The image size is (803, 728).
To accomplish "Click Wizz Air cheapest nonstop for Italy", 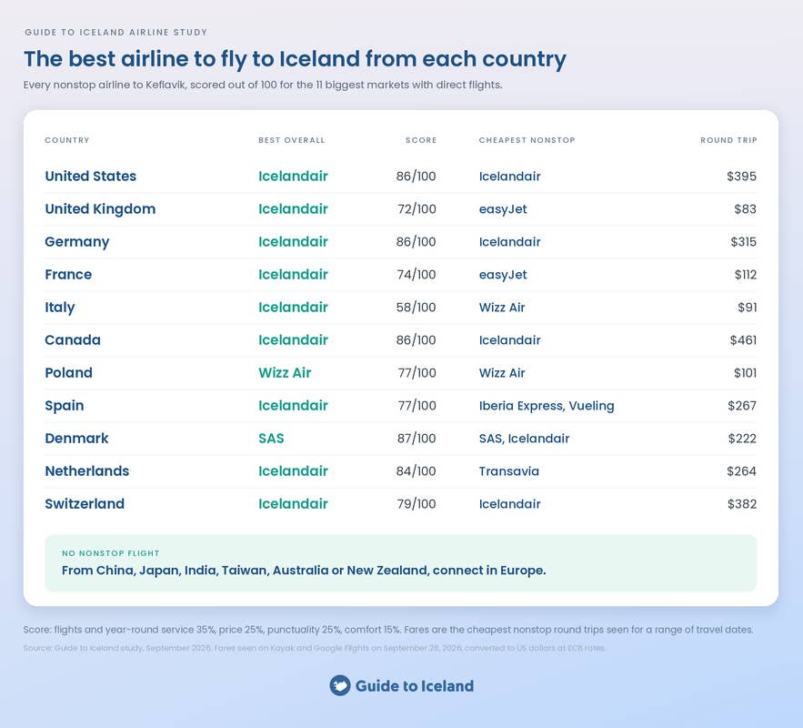I will click(502, 308).
